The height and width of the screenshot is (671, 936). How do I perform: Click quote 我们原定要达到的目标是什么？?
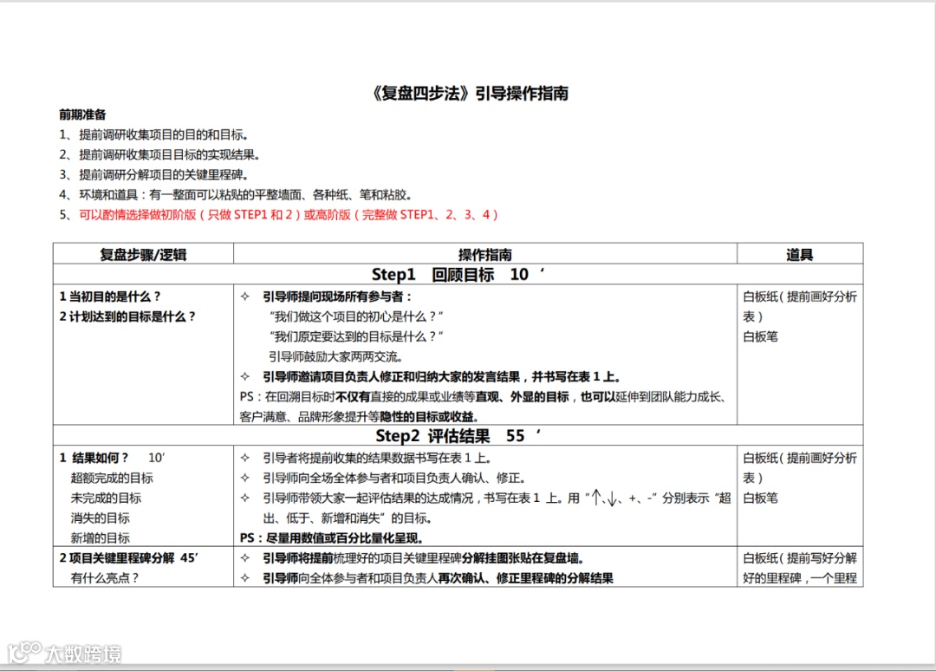[356, 336]
